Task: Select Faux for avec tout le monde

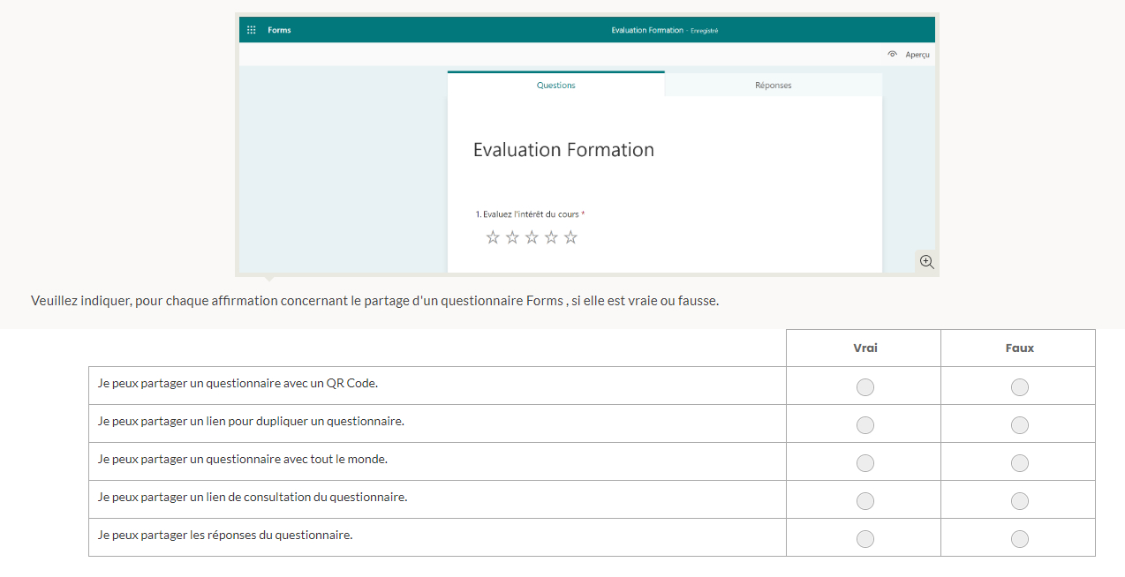Action: click(x=1020, y=463)
